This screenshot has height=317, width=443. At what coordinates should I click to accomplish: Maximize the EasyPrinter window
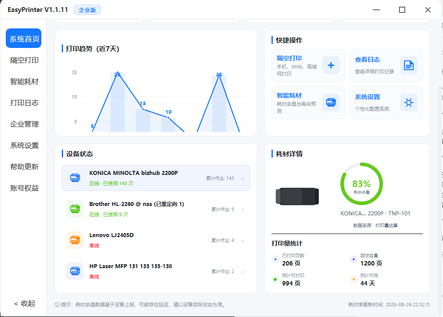pos(402,10)
